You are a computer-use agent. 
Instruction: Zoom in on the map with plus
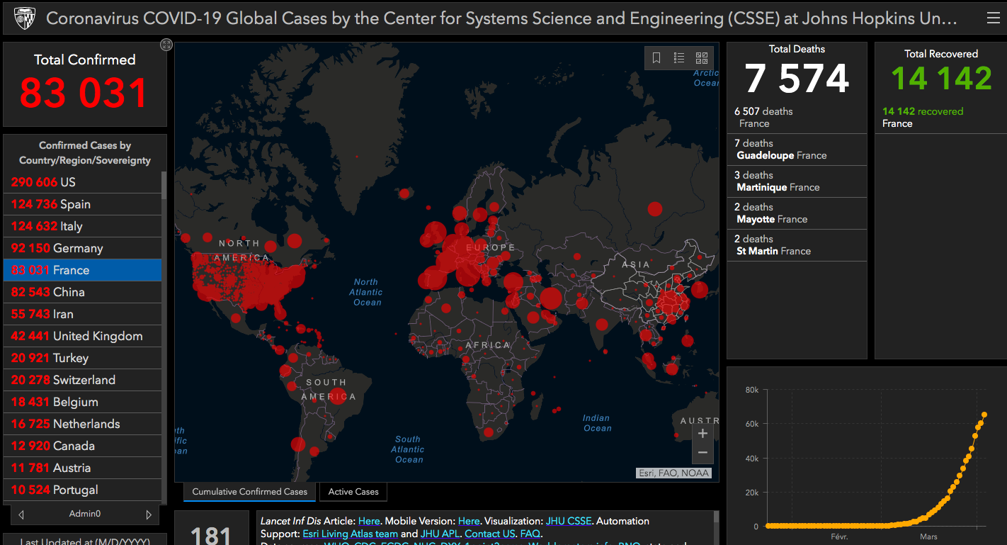coord(702,434)
